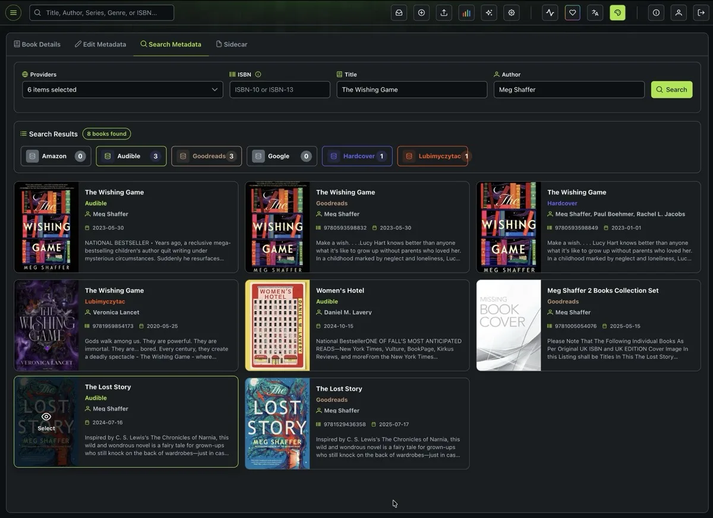Screen dimensions: 713x518
Task: Click ISBN text '9781959854173'
Action: click(114, 326)
